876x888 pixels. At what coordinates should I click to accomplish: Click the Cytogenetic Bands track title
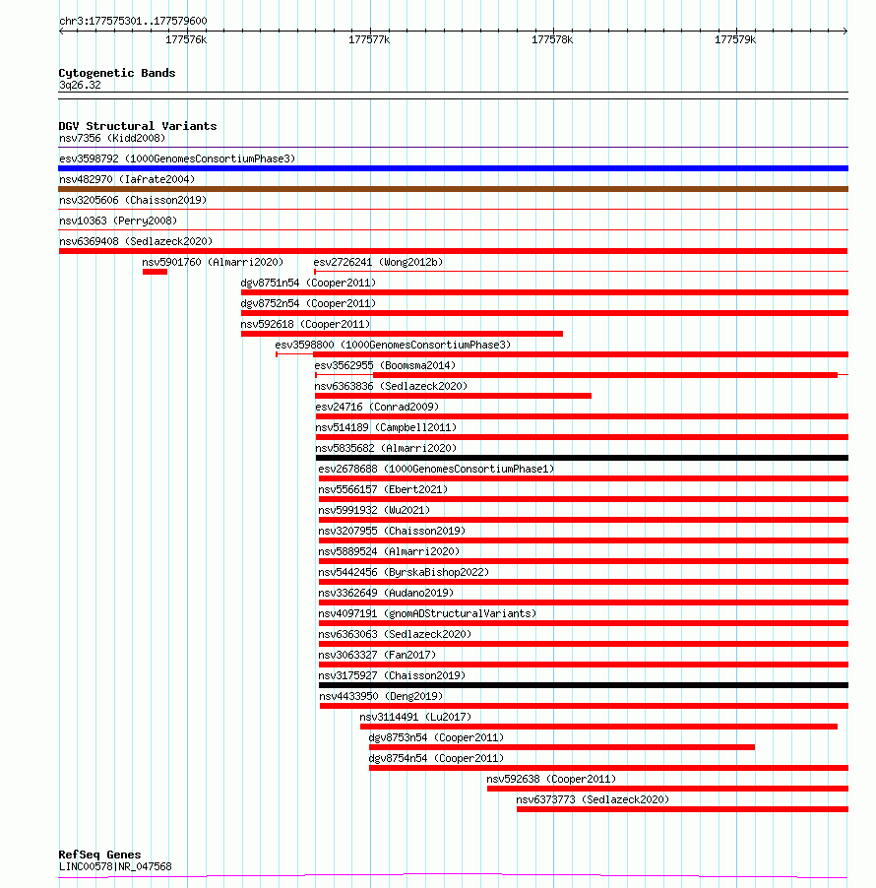(x=117, y=73)
